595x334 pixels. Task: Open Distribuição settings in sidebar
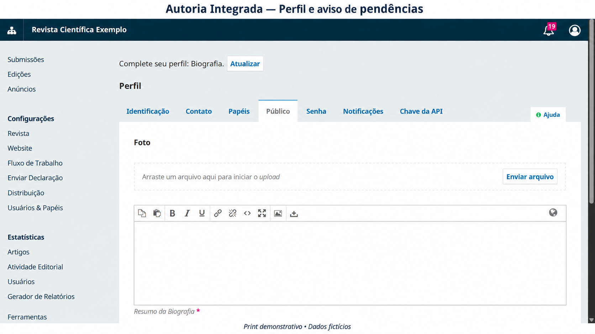tap(26, 193)
